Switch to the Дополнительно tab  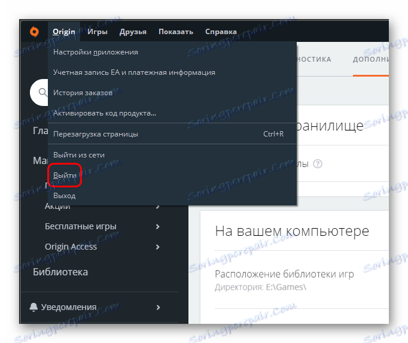pos(371,59)
